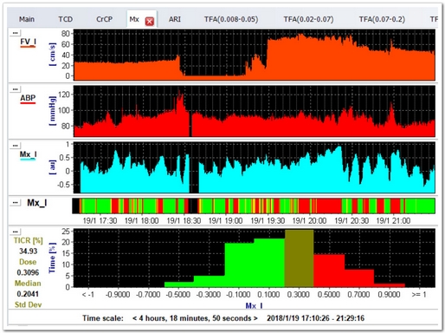Open the options button beside ABP chart
The image size is (445, 333).
tap(15, 89)
